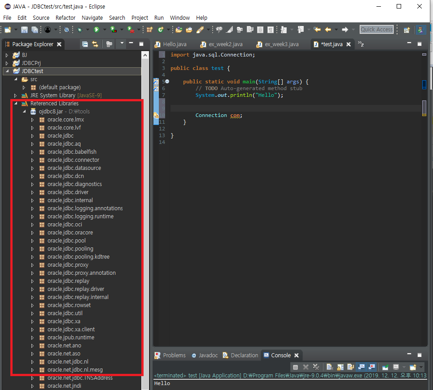433x390 pixels.
Task: Switch to the Java perspective icon
Action: pos(420,30)
